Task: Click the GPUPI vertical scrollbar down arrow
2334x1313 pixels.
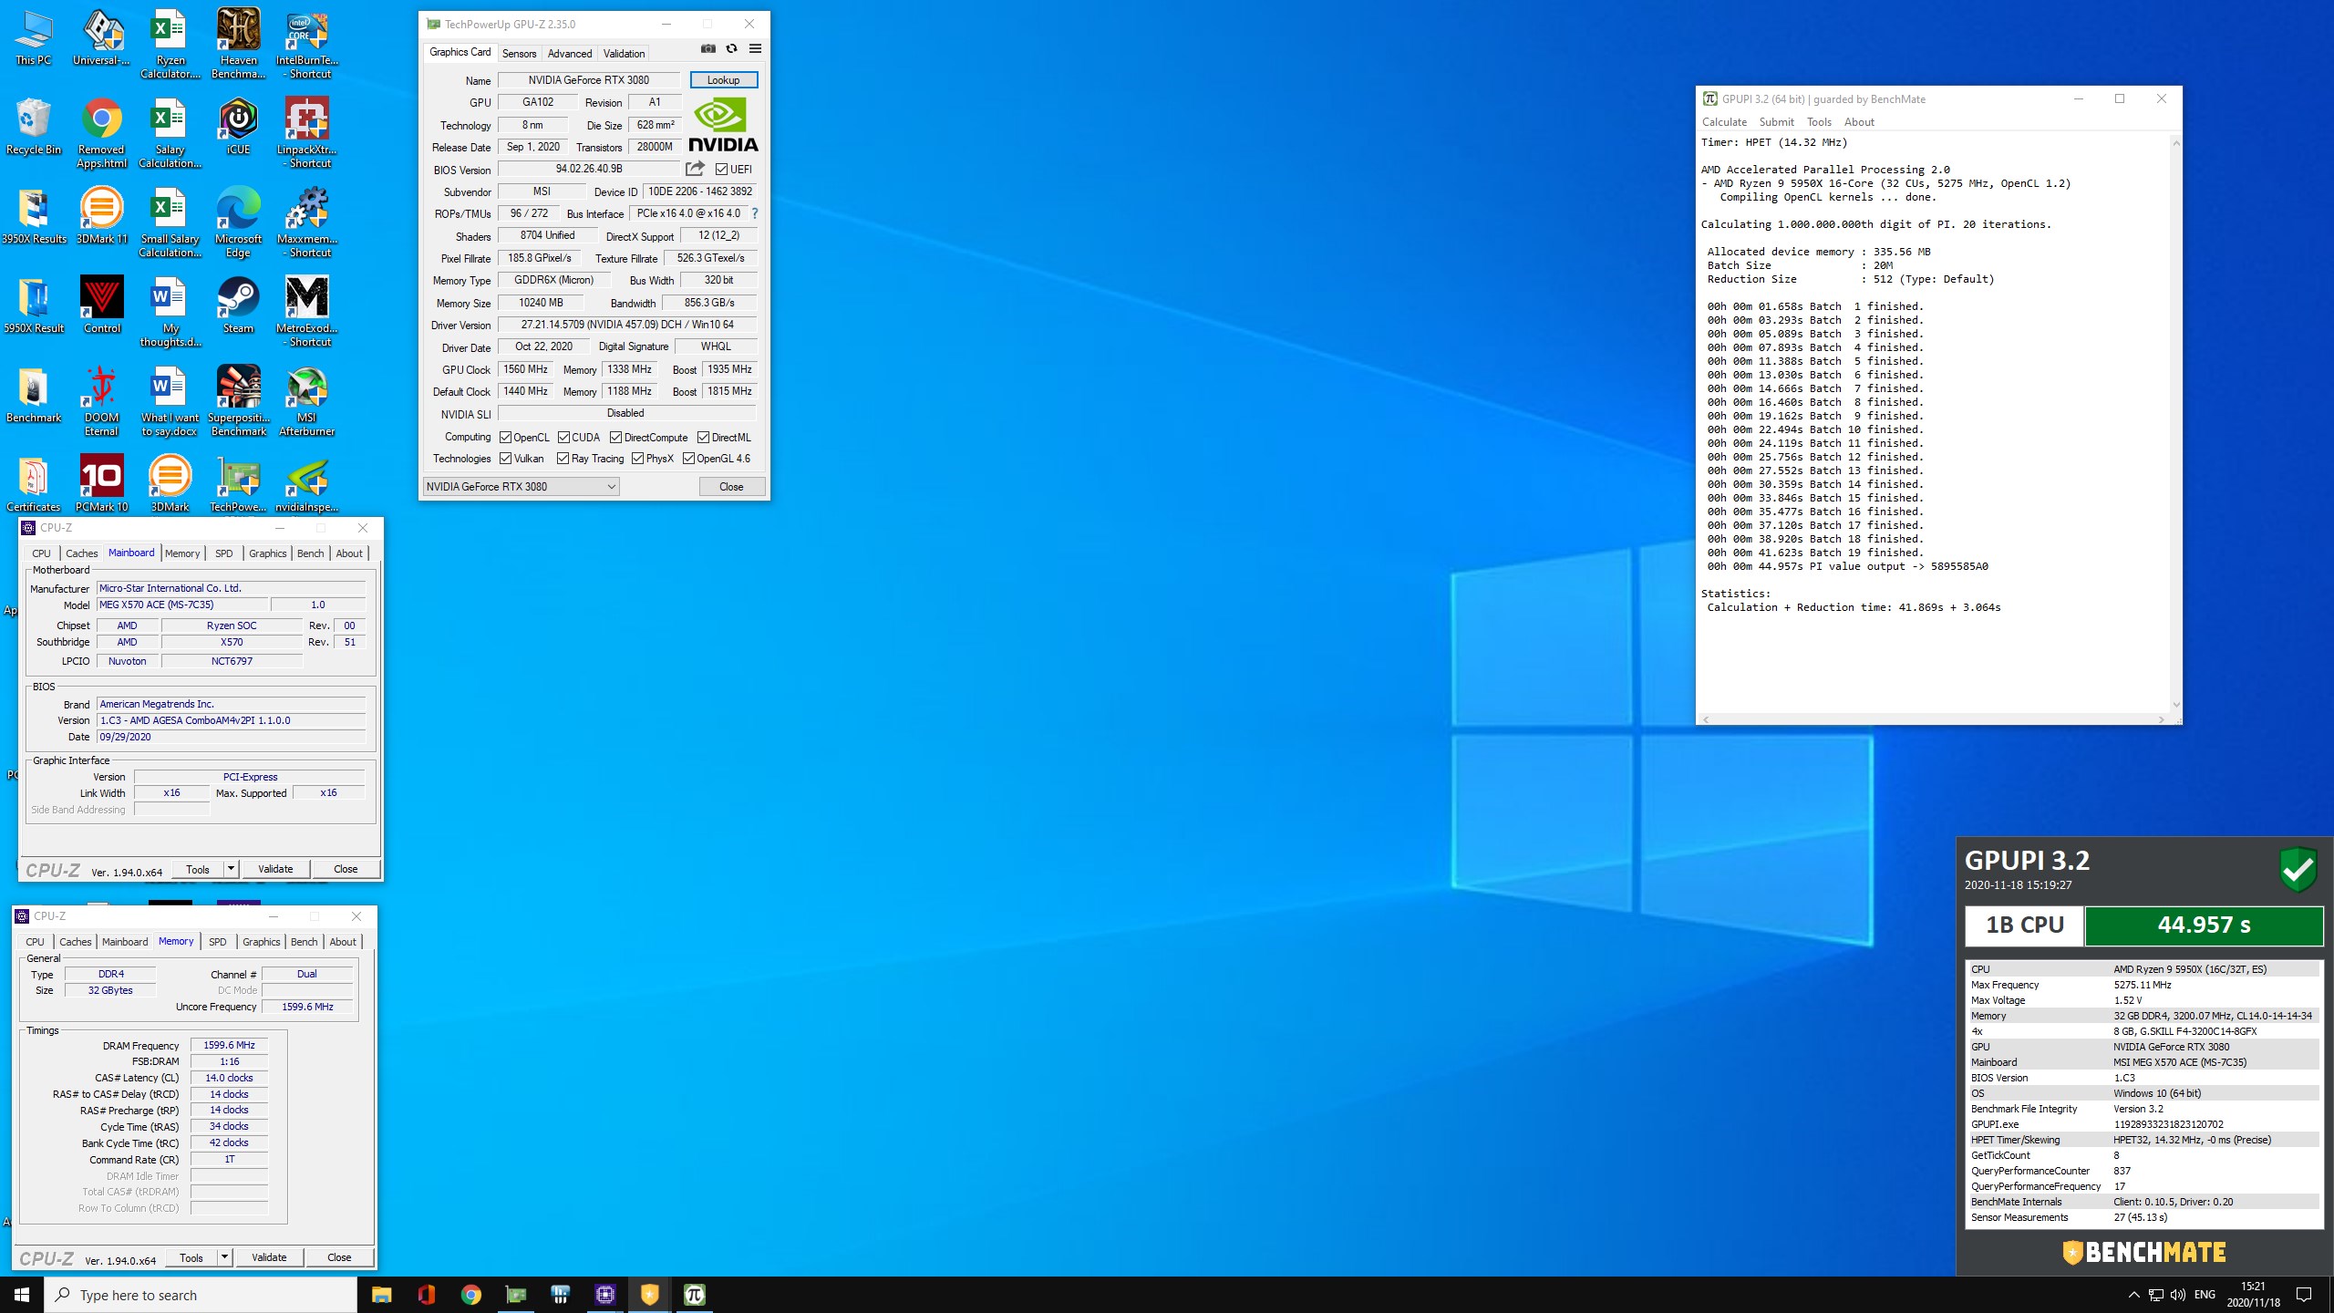Action: (x=2176, y=705)
